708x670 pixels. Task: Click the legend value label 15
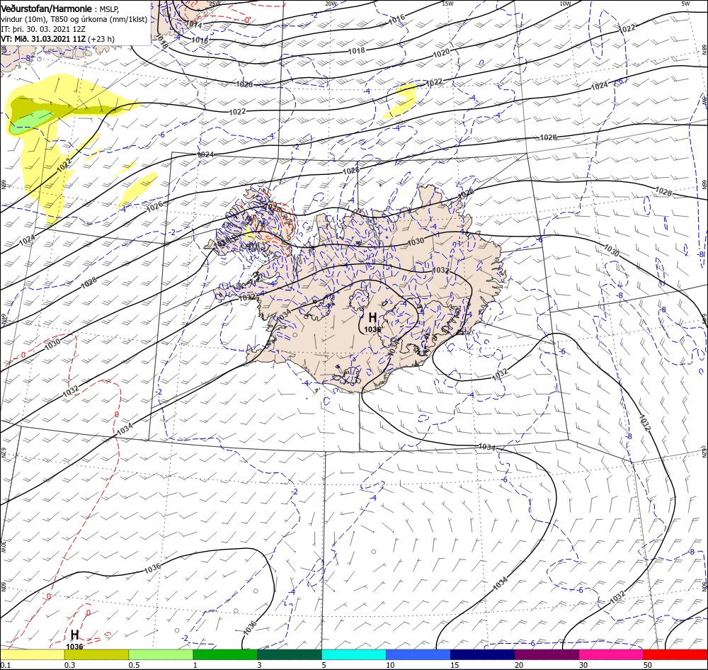click(455, 665)
